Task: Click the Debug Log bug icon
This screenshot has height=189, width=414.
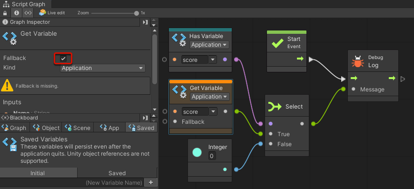Action: [358, 62]
